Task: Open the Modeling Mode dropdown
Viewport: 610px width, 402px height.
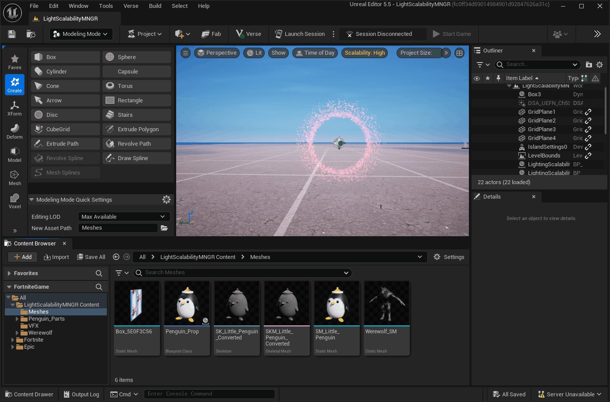Action: pyautogui.click(x=81, y=34)
